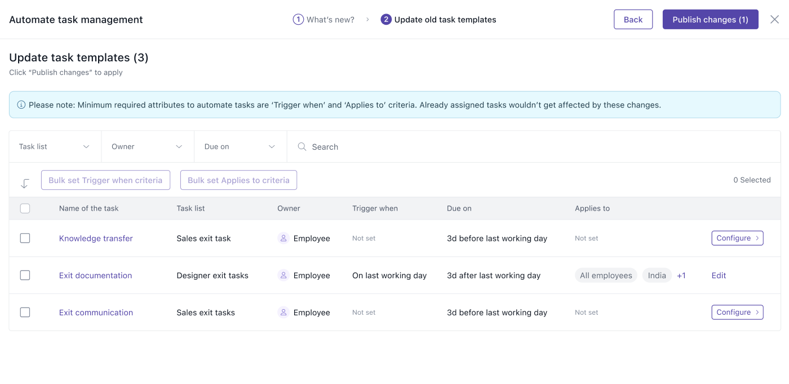Go to Update old task templates step
Viewport: 789px width, 384px height.
click(x=438, y=20)
